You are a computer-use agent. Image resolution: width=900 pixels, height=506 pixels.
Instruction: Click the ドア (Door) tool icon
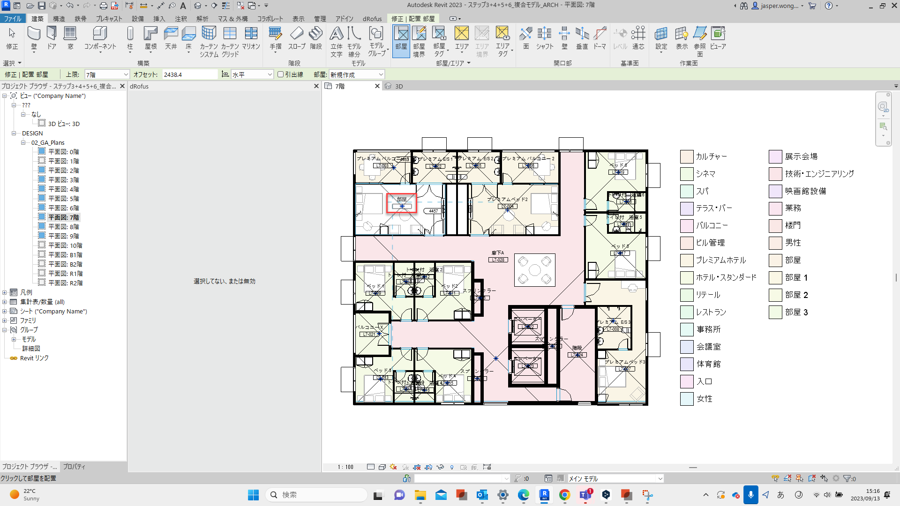52,34
